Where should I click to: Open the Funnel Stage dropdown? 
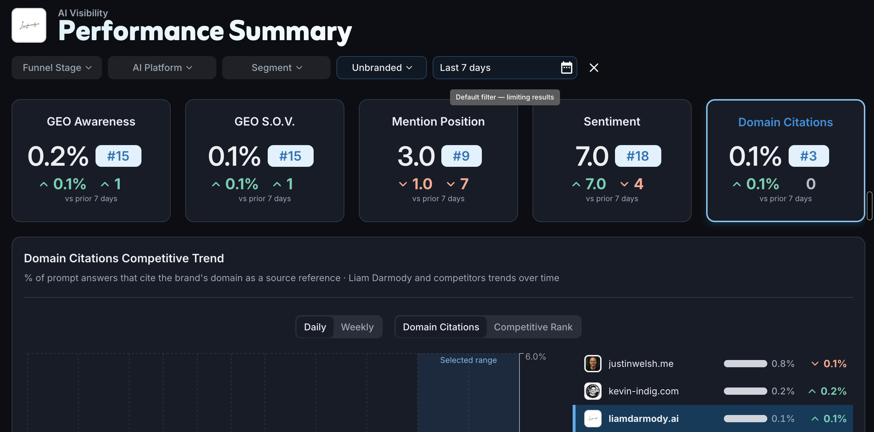57,68
